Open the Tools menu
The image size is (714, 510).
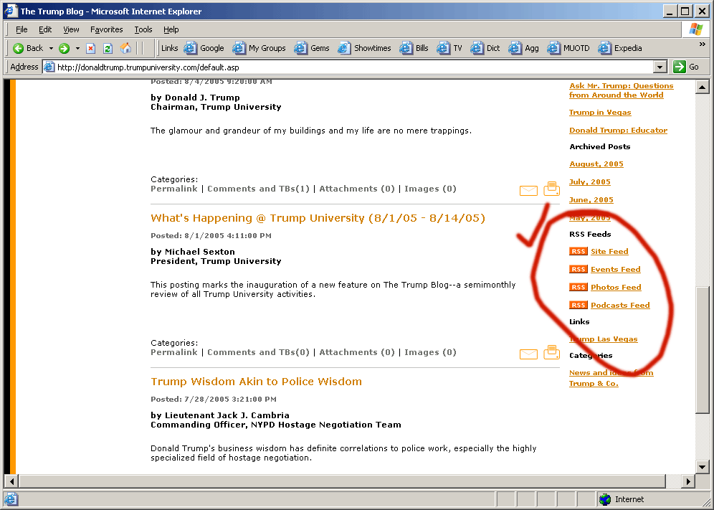(x=143, y=29)
